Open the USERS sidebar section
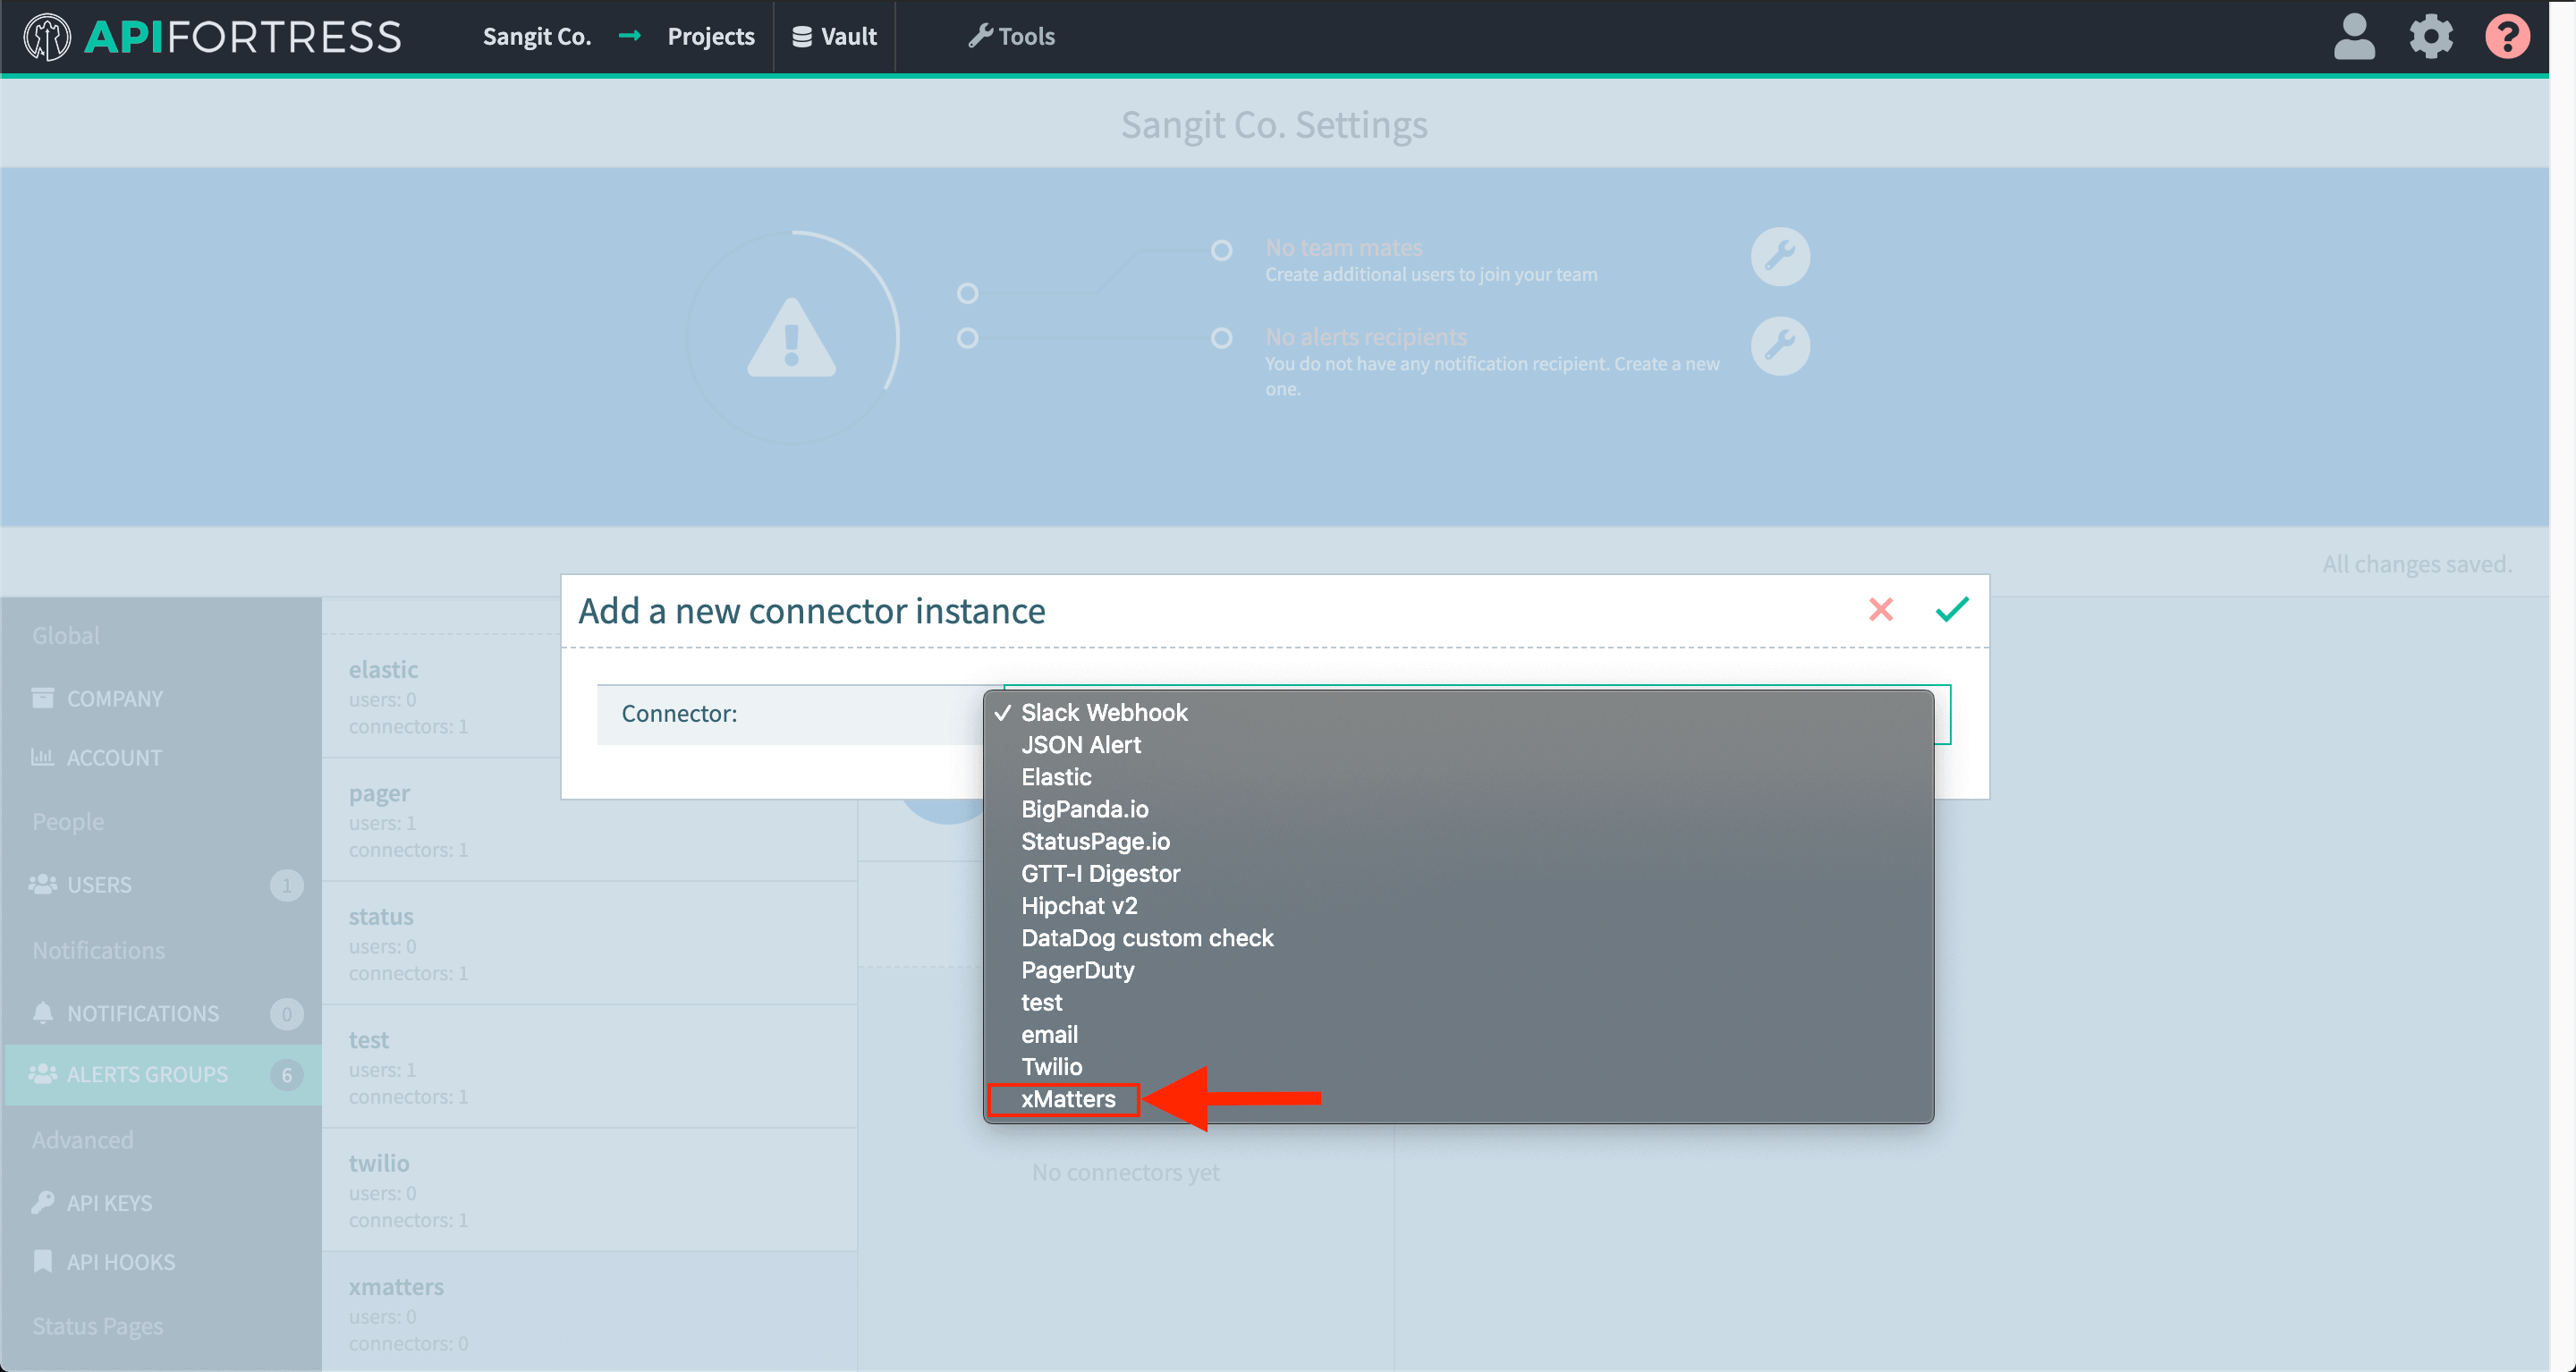This screenshot has width=2576, height=1372. (99, 885)
